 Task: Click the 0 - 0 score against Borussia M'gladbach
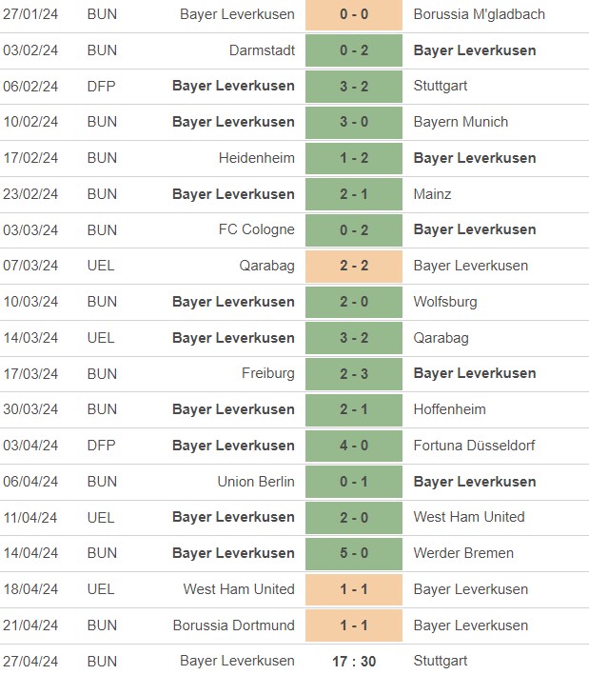point(354,14)
